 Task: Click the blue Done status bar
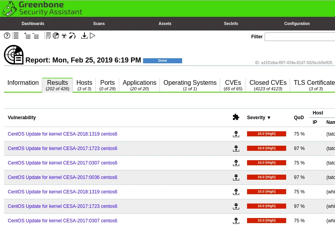pos(163,61)
